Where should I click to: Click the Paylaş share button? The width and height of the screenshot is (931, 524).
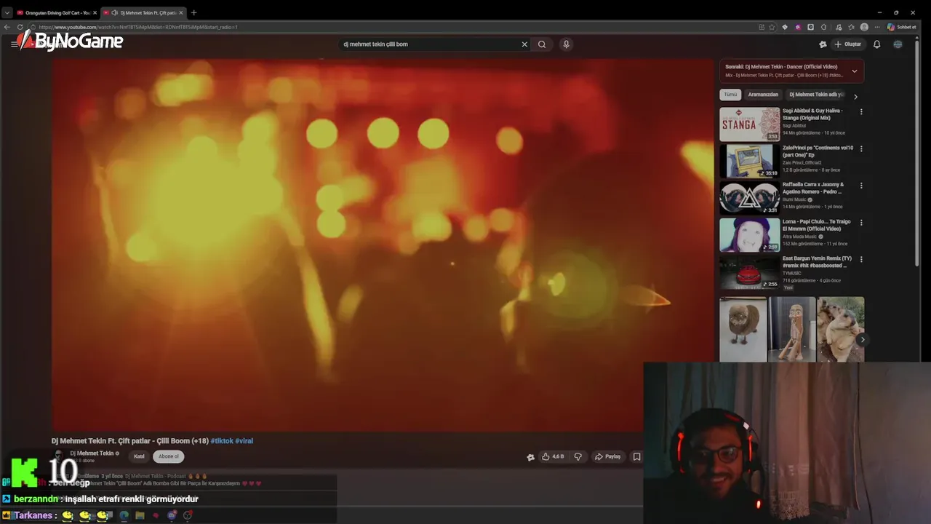[x=607, y=456]
